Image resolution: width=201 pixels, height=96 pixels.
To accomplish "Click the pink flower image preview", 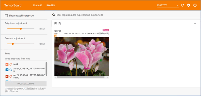I will [82, 57].
